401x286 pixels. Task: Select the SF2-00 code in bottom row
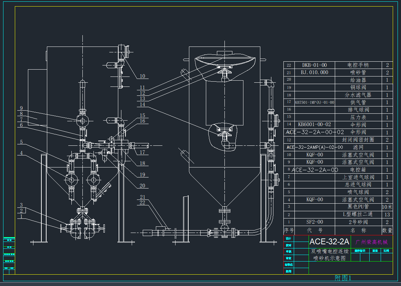coord(314,222)
